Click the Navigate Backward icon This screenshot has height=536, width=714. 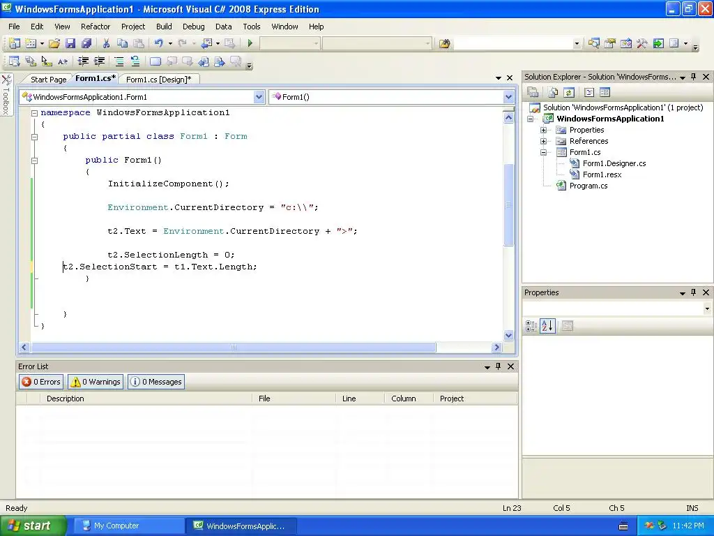coord(206,43)
